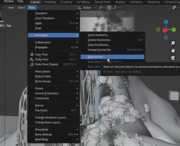Expand the Rigid Body submenu
The image size is (180, 146).
54,140
